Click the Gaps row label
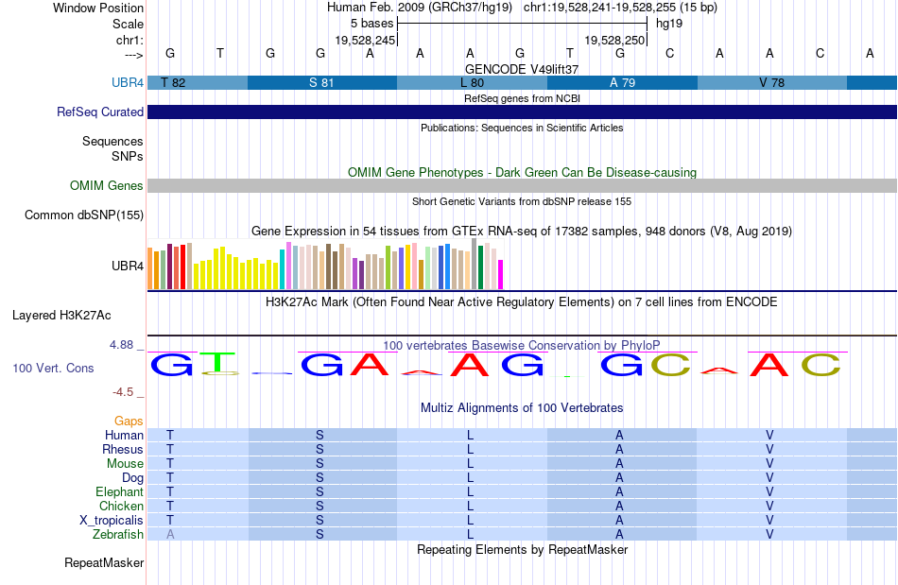Image resolution: width=898 pixels, height=585 pixels. click(129, 421)
